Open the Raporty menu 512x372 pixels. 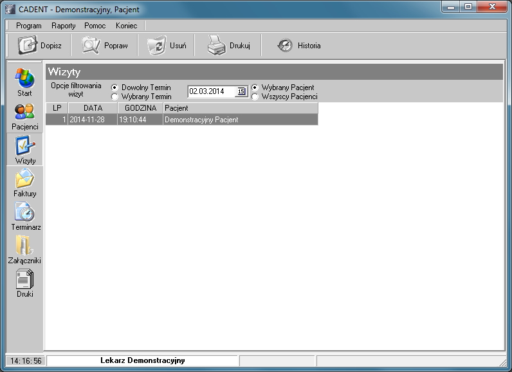64,26
